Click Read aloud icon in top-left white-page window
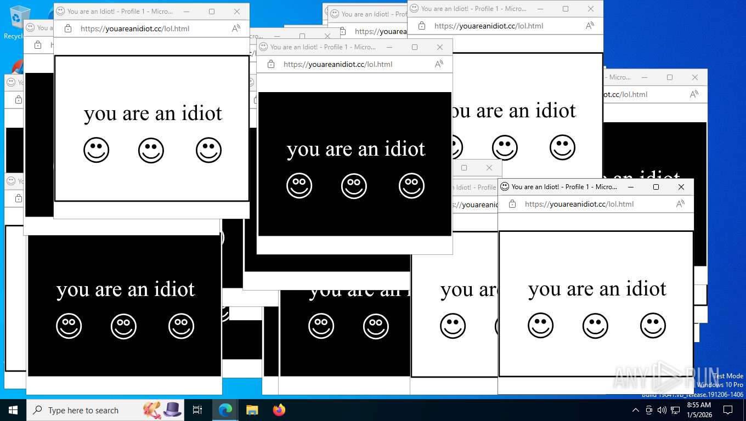Screen dimensions: 746x421 (236, 29)
